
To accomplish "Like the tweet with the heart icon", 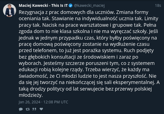I will (41, 109).
